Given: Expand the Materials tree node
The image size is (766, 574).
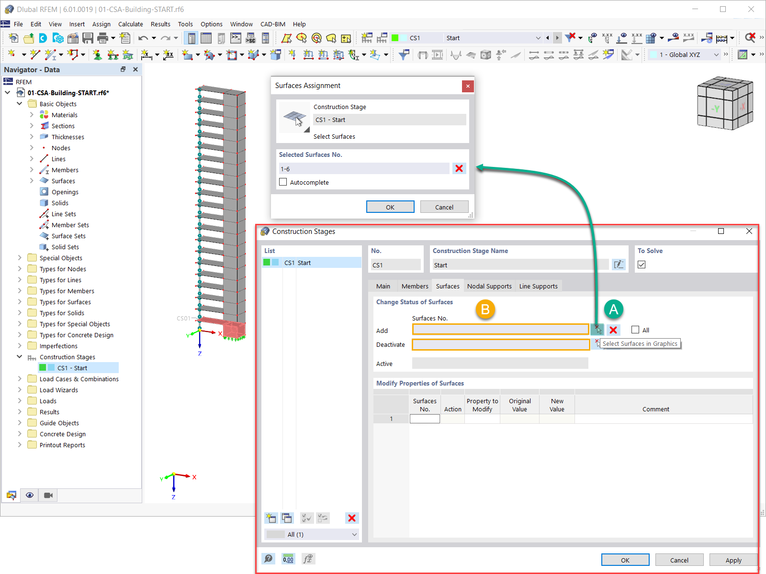Looking at the screenshot, I should pyautogui.click(x=32, y=115).
